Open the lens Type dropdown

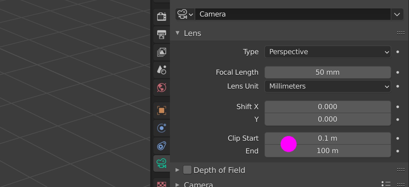328,52
